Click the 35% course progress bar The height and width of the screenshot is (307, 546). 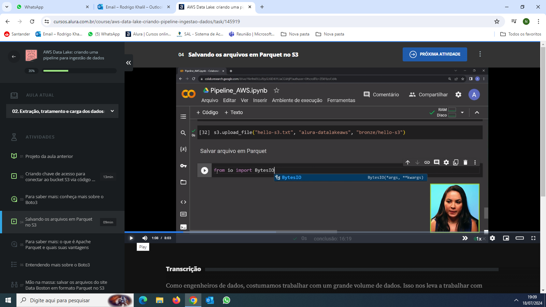coord(79,71)
